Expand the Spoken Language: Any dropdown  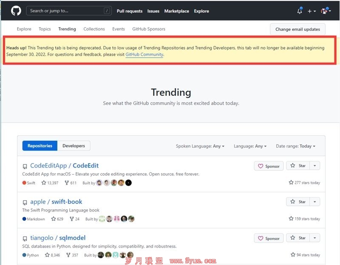[x=200, y=146]
